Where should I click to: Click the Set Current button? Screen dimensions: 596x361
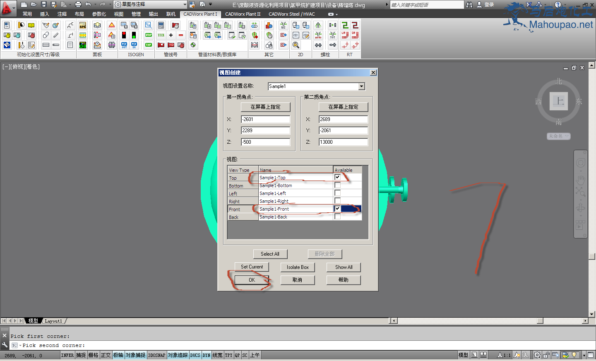tap(252, 267)
